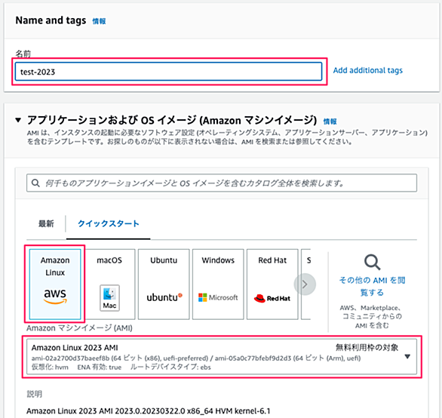
Task: Collapse the アプリケーションおよび OS イメージ section
Action: (x=18, y=120)
